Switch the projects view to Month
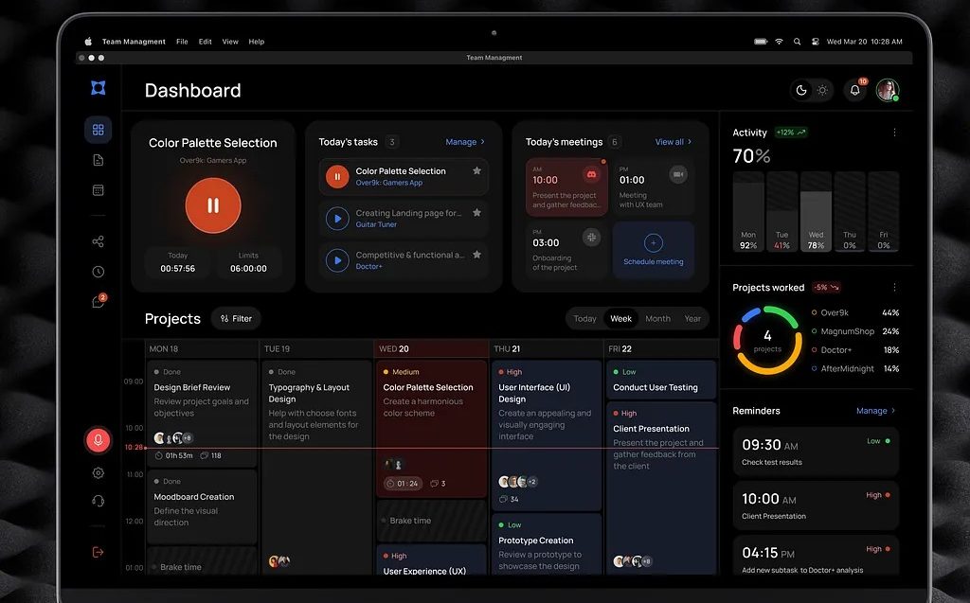The image size is (970, 603). pos(657,319)
